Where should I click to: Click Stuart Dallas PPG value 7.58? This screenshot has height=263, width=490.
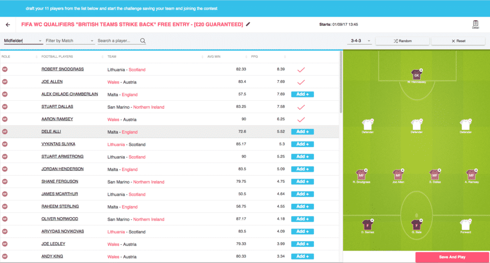coord(280,106)
